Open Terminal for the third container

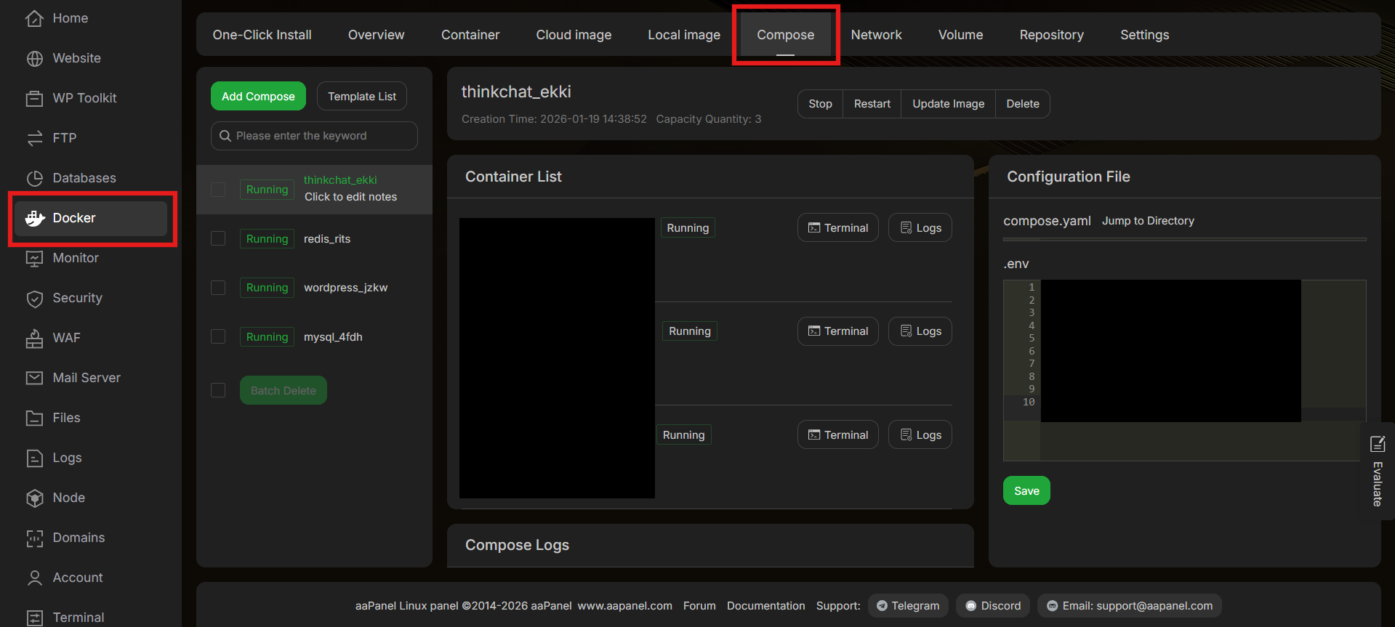pyautogui.click(x=838, y=434)
